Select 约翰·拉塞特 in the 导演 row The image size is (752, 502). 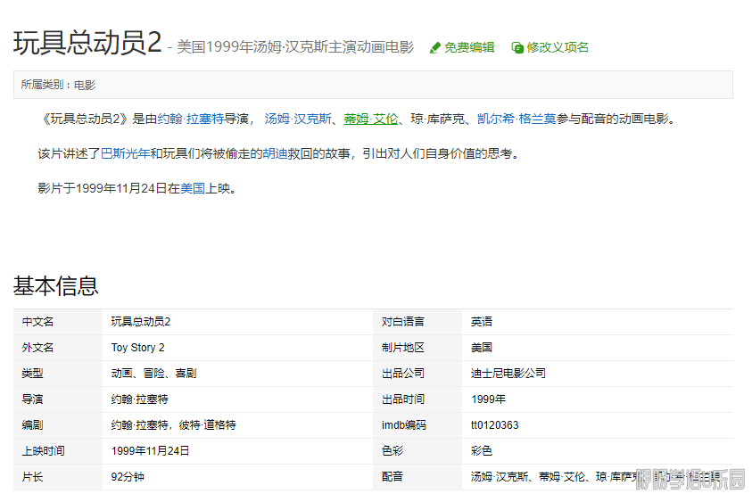click(x=139, y=399)
